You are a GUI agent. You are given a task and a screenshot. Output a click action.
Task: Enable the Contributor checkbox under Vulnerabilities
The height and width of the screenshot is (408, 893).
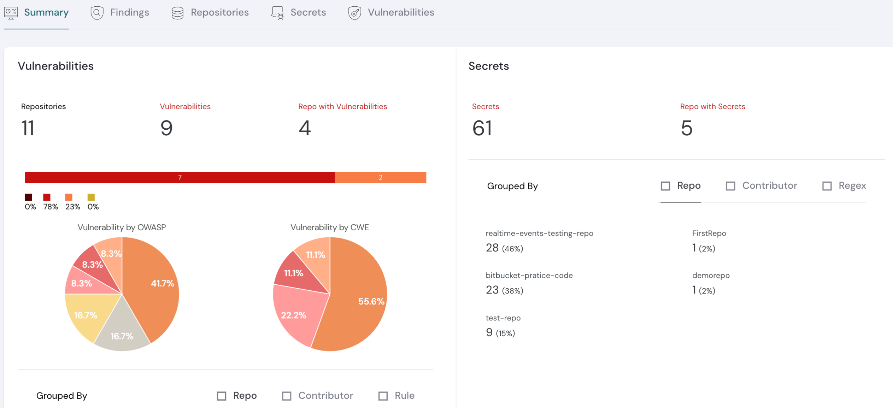pos(287,396)
